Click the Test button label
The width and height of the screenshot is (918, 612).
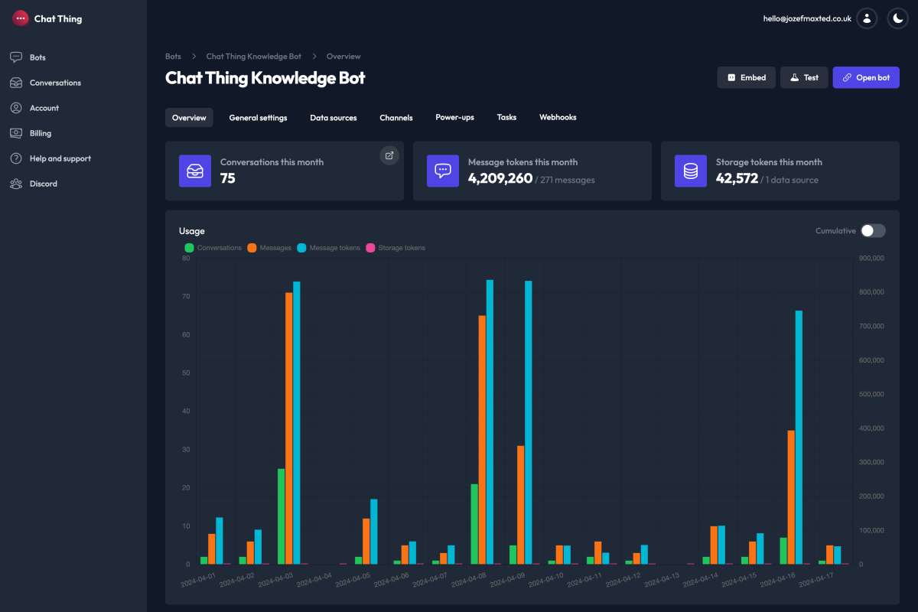point(811,77)
